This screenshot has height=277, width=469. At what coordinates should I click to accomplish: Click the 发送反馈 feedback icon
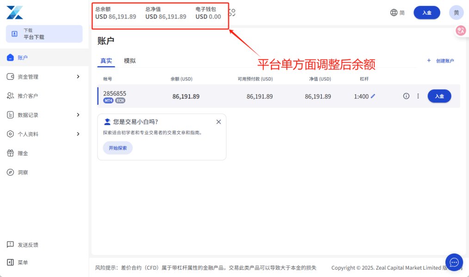[x=10, y=245]
